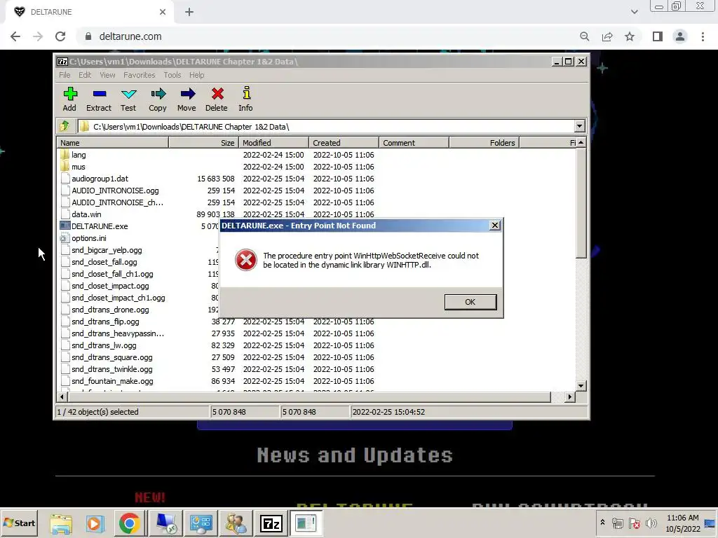Open Chrome tab search chevron
Image resolution: width=718 pixels, height=538 pixels.
tap(634, 12)
